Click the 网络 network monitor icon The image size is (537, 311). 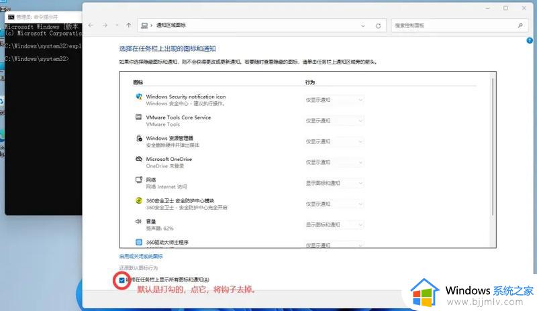click(x=139, y=180)
